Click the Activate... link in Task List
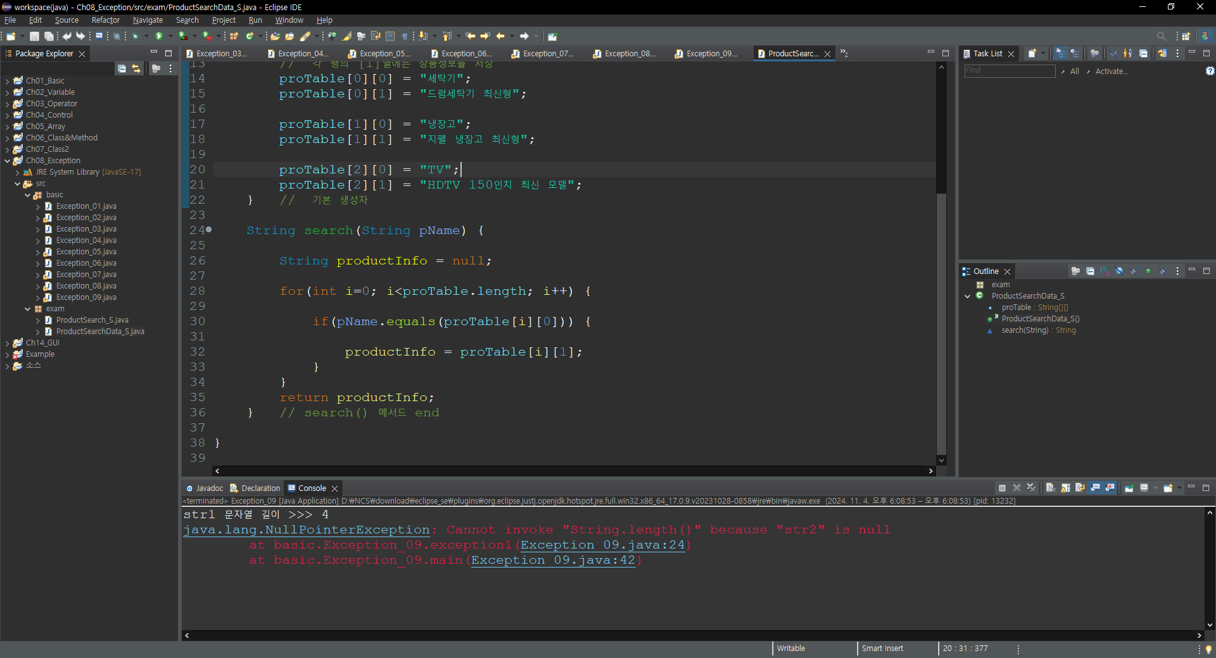This screenshot has height=658, width=1216. pyautogui.click(x=1111, y=71)
